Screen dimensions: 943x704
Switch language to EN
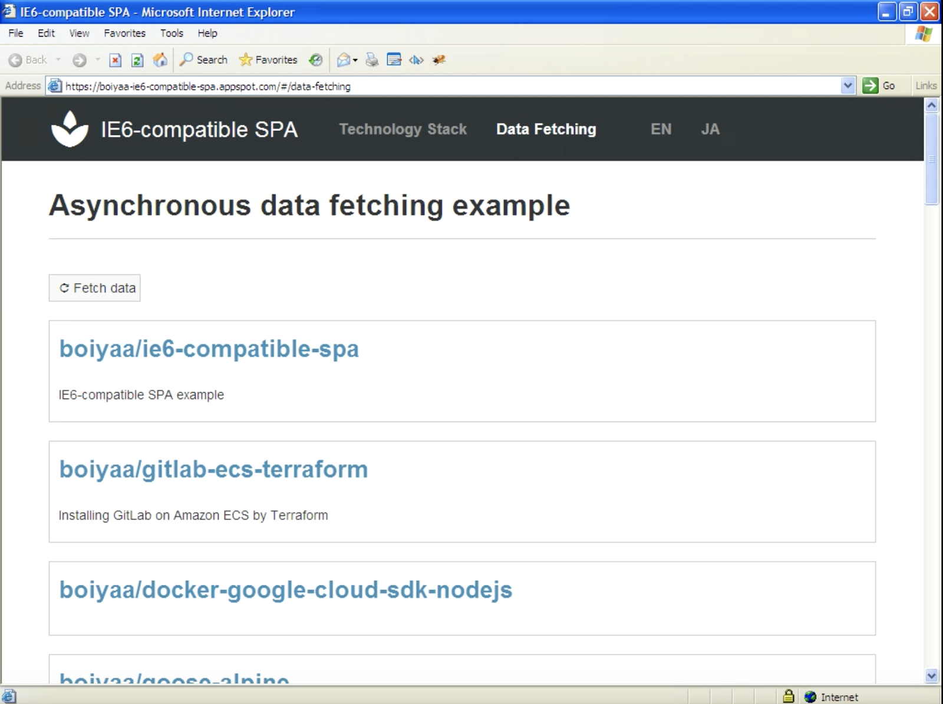[x=661, y=129]
